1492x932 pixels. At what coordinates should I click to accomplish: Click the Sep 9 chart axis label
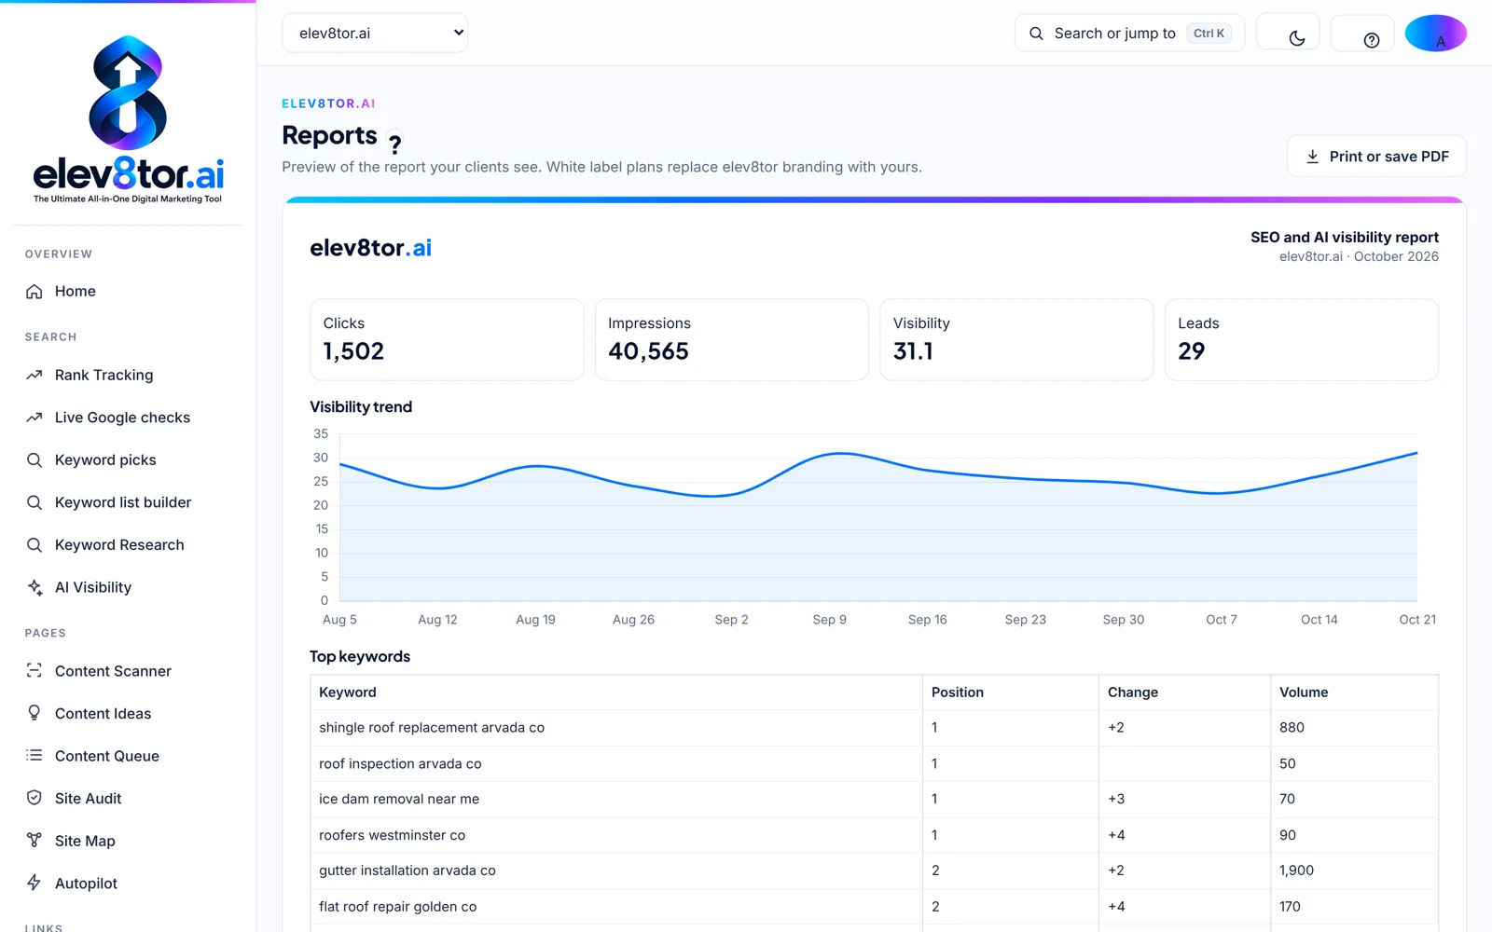tap(830, 620)
